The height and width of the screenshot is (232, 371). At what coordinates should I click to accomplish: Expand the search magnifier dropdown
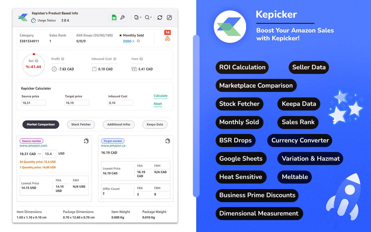click(148, 18)
